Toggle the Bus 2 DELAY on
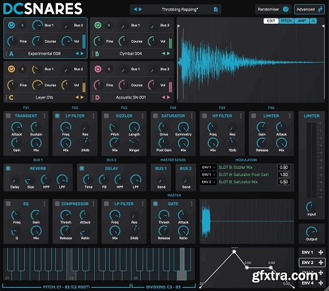 82,168
